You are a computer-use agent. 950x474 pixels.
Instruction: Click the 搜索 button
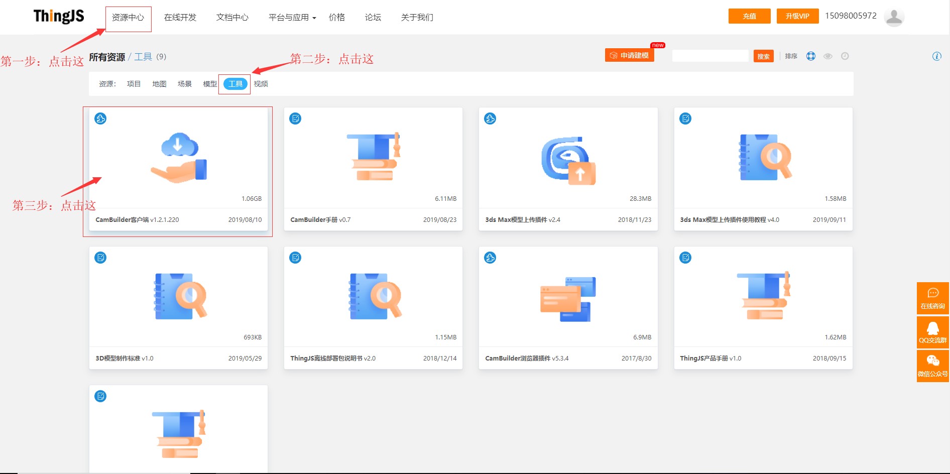click(764, 56)
